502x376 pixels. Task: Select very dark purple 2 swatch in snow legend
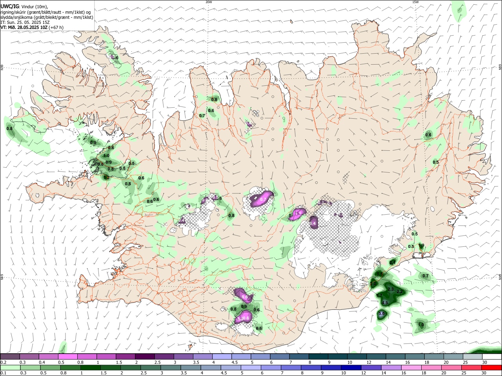[x=145, y=356]
